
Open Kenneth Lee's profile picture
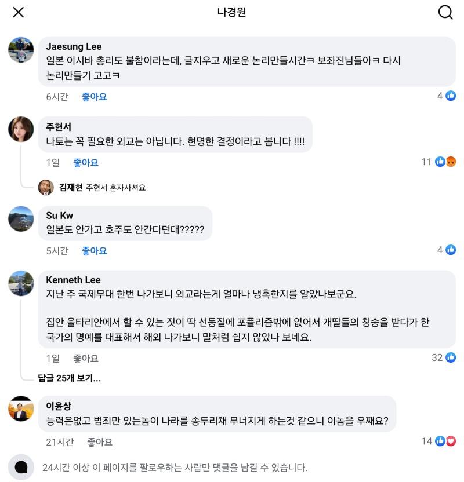tap(20, 284)
